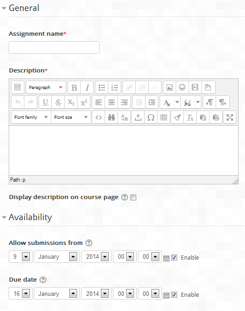The width and height of the screenshot is (245, 311).
Task: Click the Assignment name field
Action: point(54,47)
